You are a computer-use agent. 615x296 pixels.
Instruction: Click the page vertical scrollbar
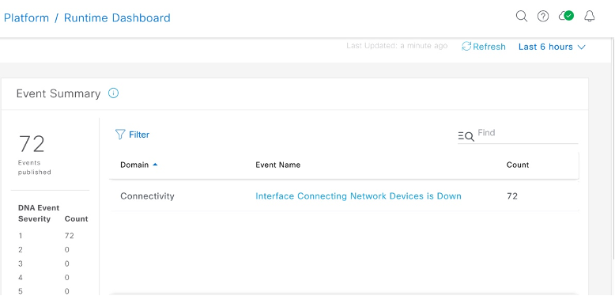tap(613, 148)
